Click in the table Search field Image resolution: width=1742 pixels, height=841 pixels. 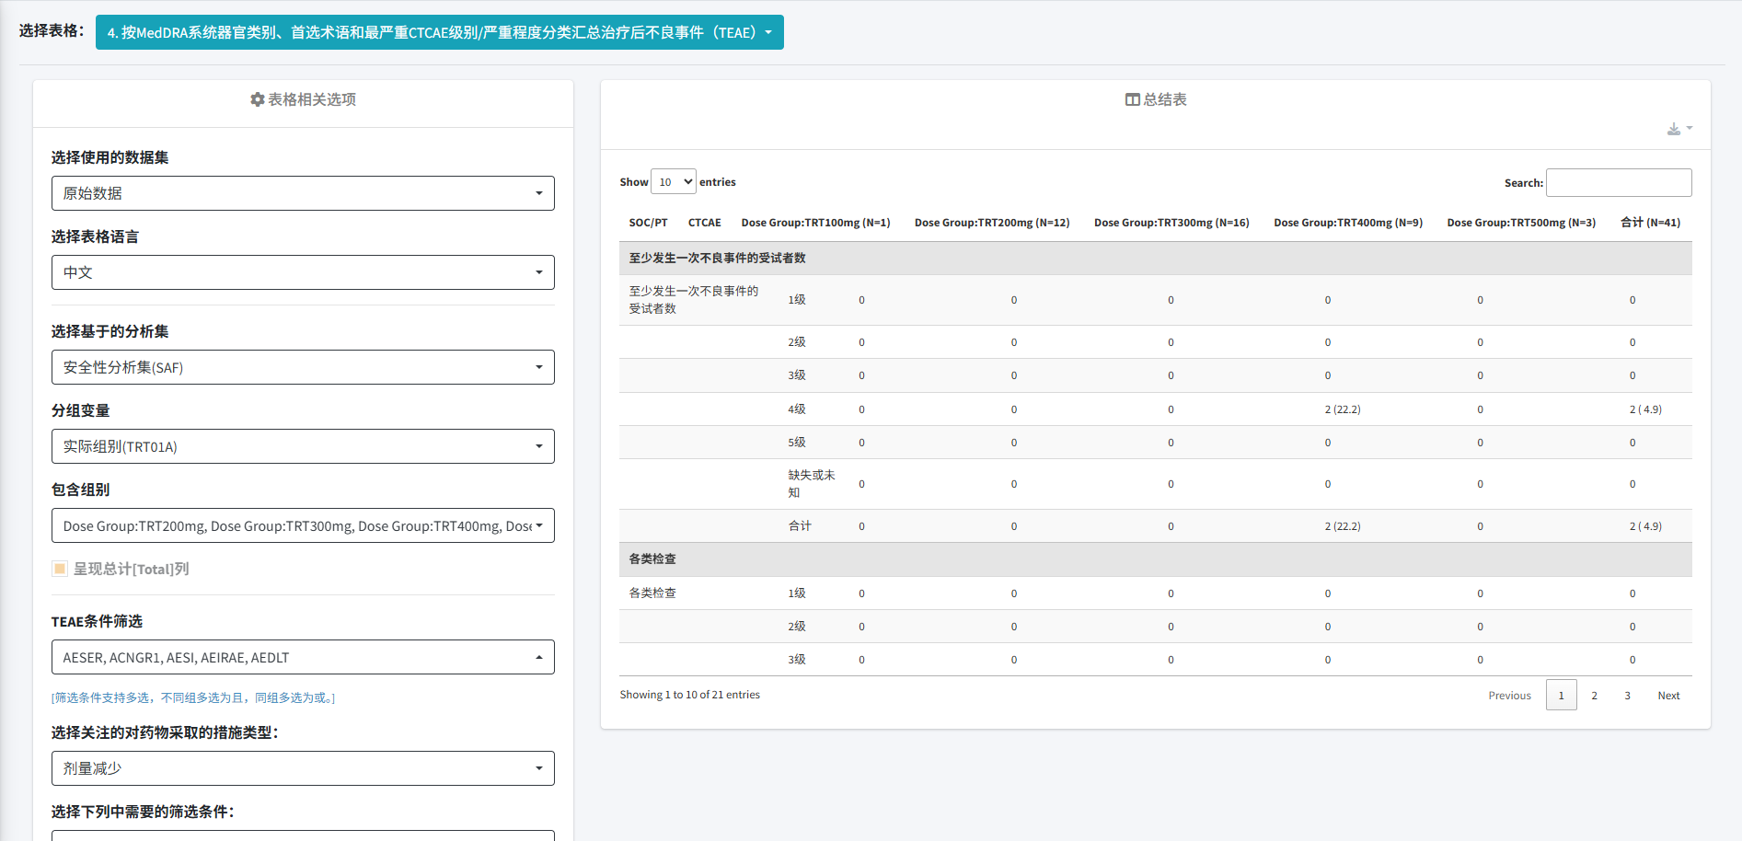[x=1618, y=182]
